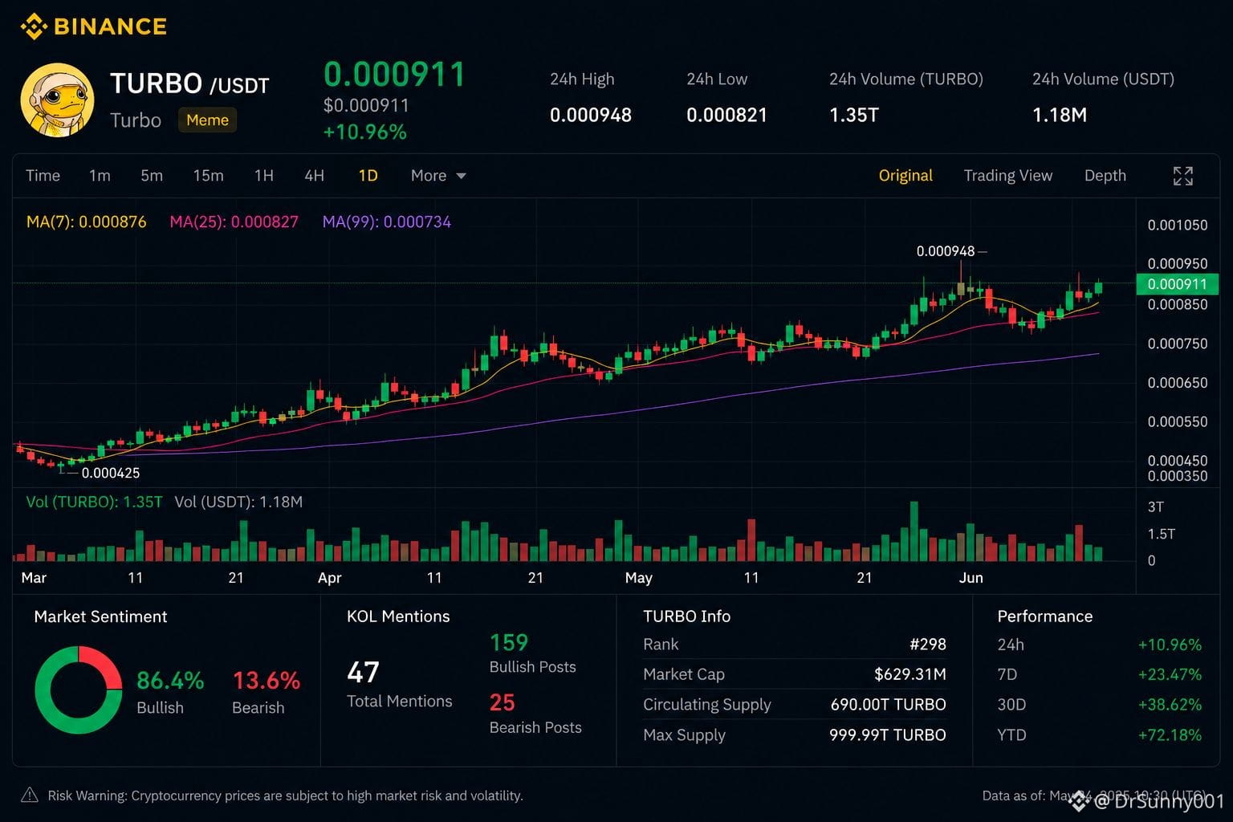Open the More intervals dropdown
1233x822 pixels.
coord(438,176)
